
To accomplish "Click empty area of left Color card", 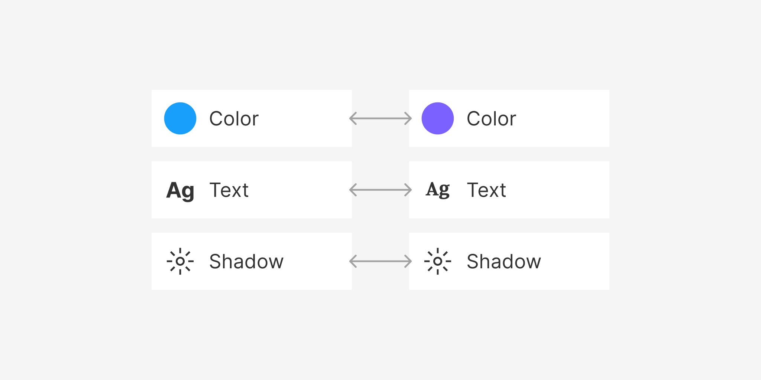I will pyautogui.click(x=305, y=118).
